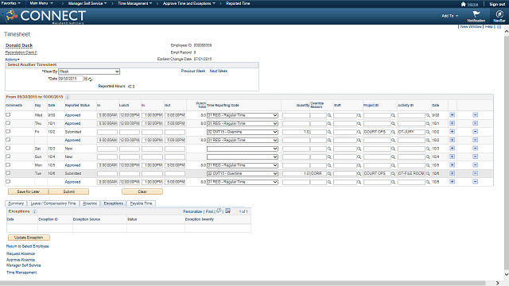Delete the Tue 10/6 Overtime row with minus icon
Image resolution: width=509 pixels, height=286 pixels.
tap(476, 173)
